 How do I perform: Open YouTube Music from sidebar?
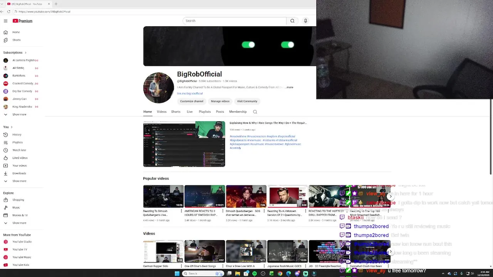pyautogui.click(x=22, y=257)
